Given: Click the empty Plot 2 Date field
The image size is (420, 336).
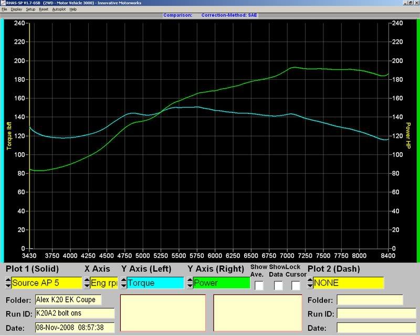Looking at the screenshot, I should tap(376, 328).
